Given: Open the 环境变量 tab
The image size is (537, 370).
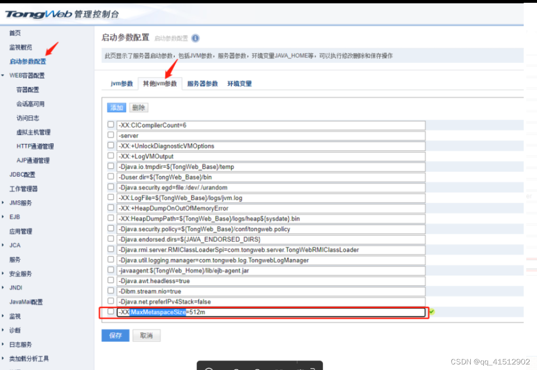Looking at the screenshot, I should [240, 83].
